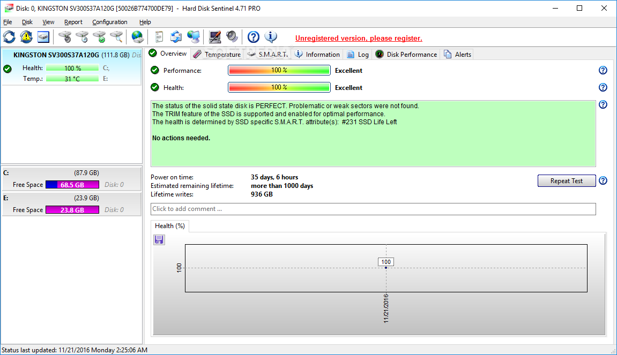617x355 pixels.
Task: Open the notepad report toolbar icon
Action: click(159, 37)
